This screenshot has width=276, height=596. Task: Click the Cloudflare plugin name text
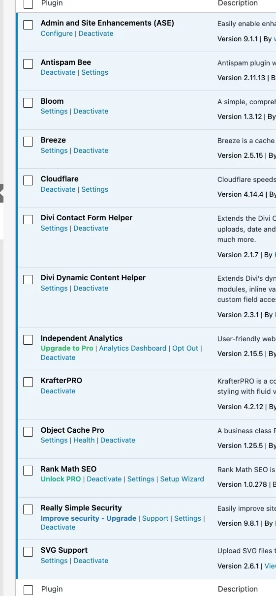60,179
